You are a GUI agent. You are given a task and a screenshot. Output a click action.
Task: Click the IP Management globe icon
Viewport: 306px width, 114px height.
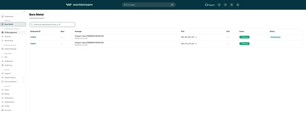click(x=2, y=32)
